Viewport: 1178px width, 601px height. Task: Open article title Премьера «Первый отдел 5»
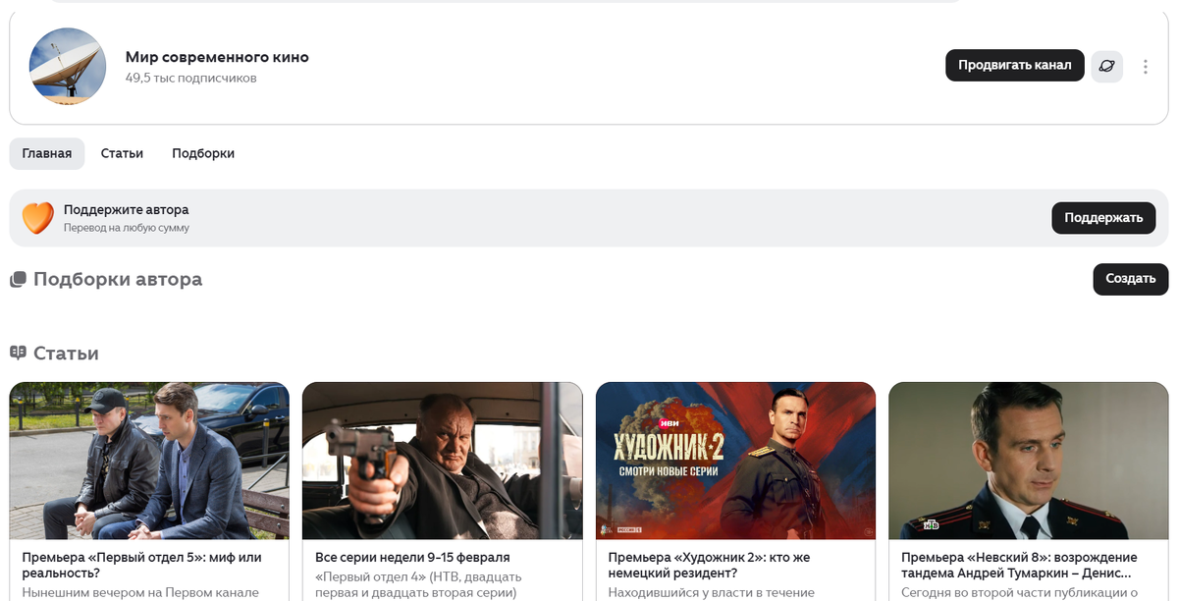click(x=142, y=565)
